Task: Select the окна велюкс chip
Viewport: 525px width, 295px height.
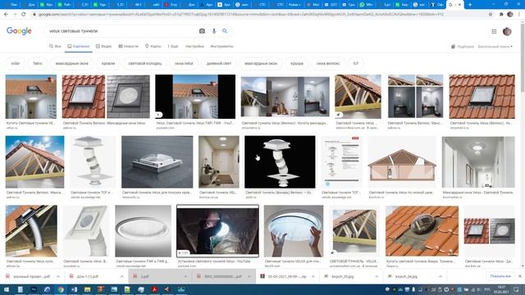Action: pos(328,63)
